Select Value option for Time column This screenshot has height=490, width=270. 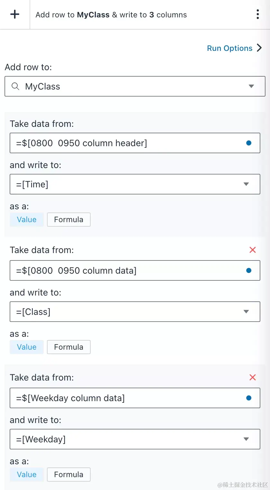tap(27, 220)
